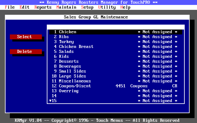Click the Coupons account name
The height and width of the screenshot is (123, 197).
point(139,86)
